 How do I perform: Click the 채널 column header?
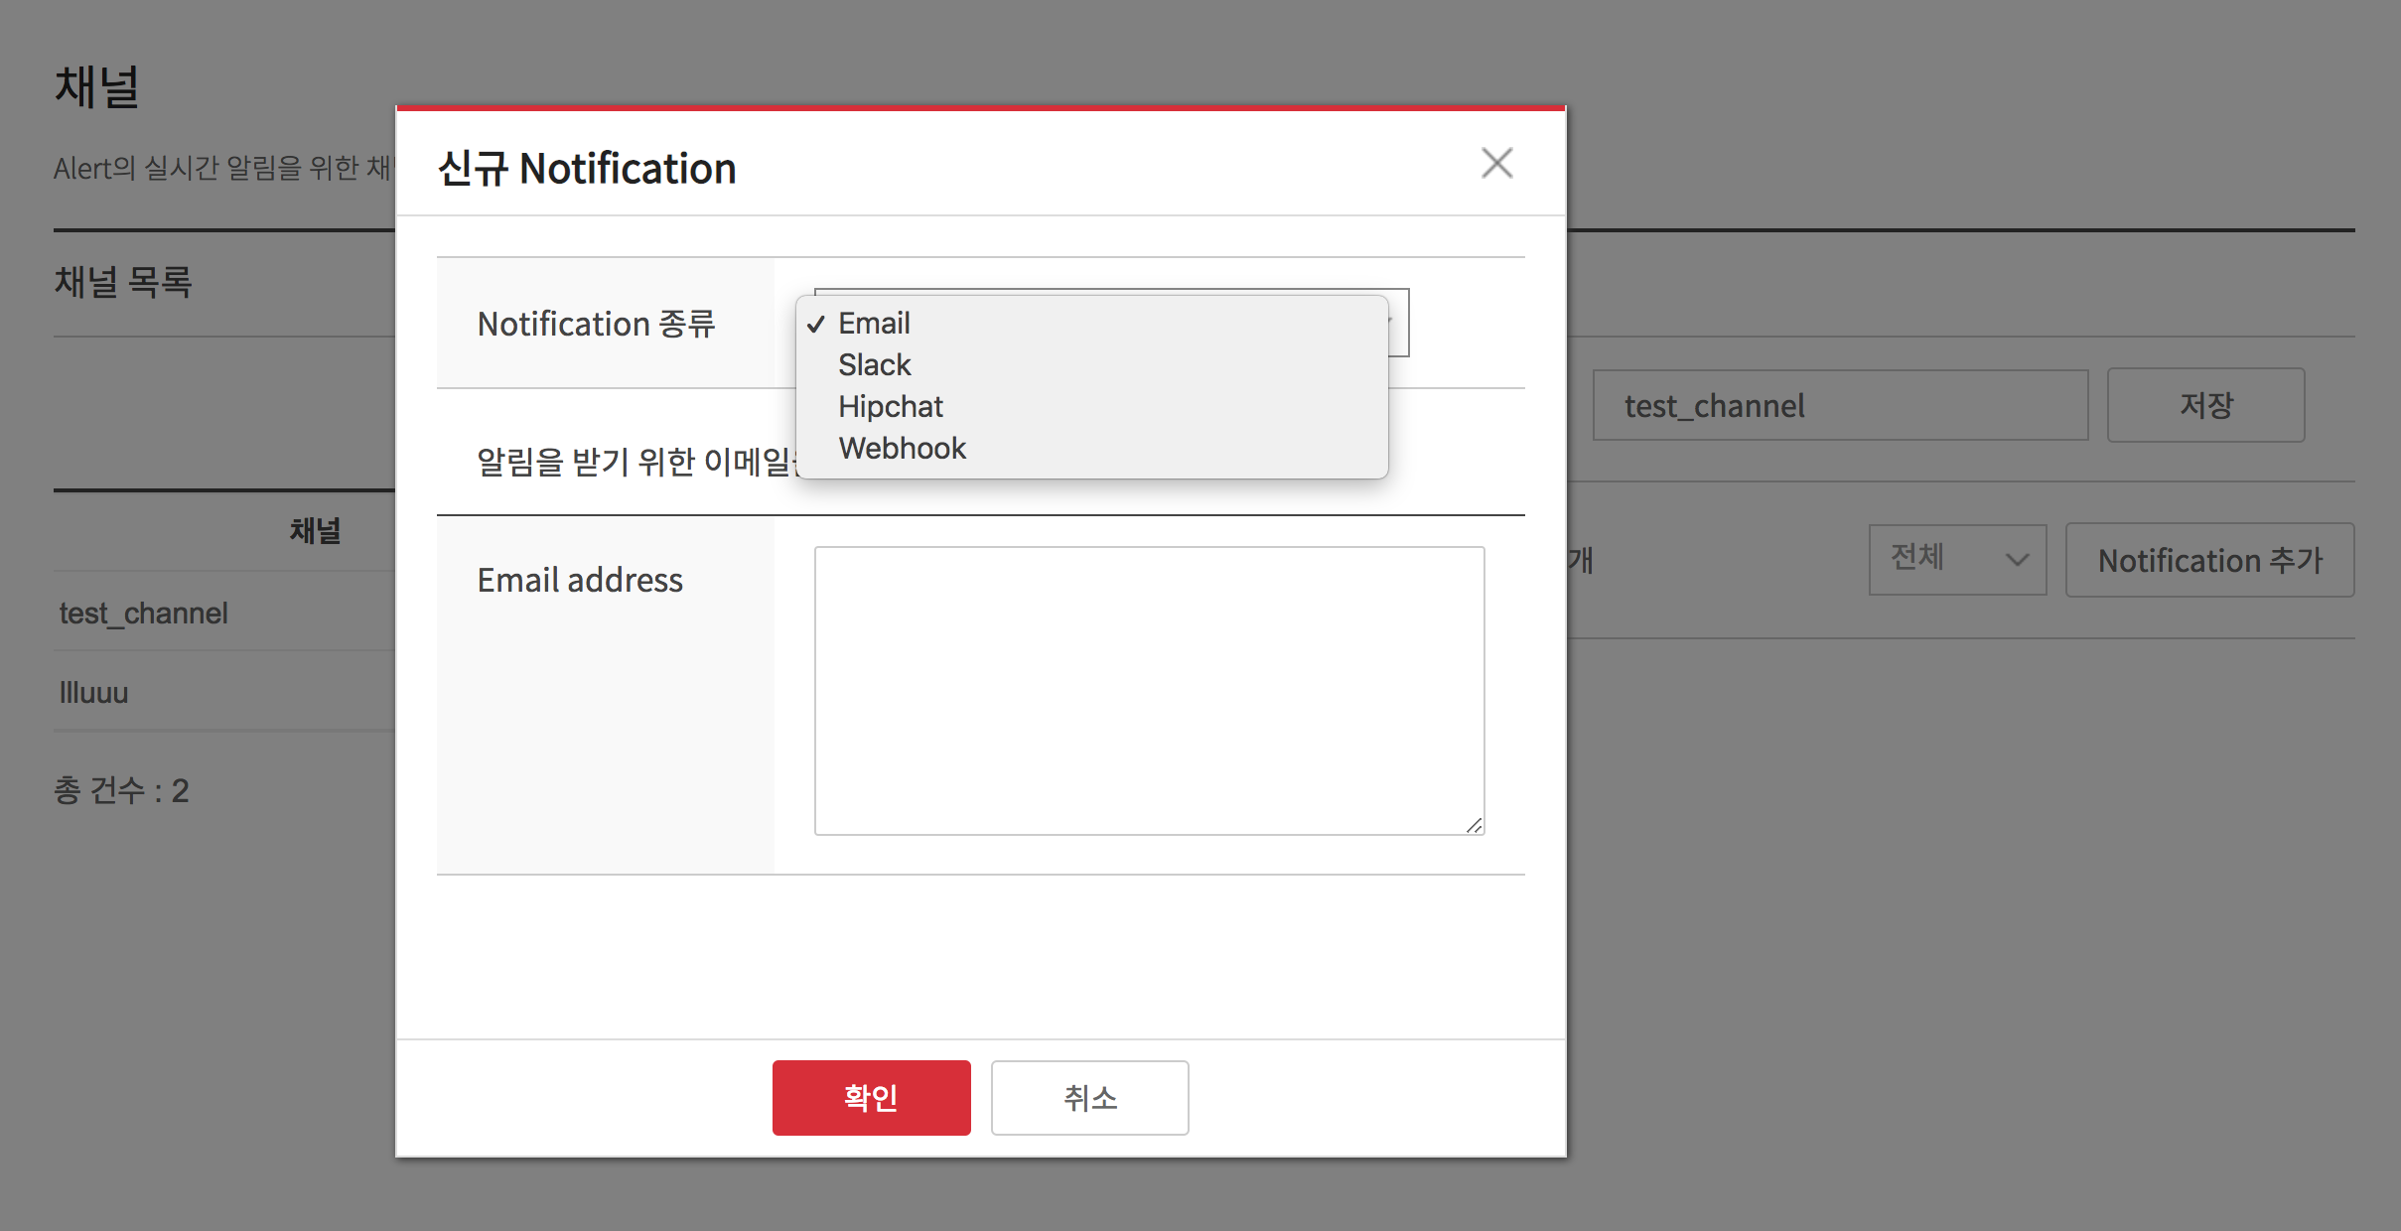pyautogui.click(x=315, y=531)
